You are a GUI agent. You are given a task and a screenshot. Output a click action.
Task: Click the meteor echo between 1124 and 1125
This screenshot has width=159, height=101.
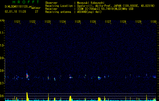point(70,77)
